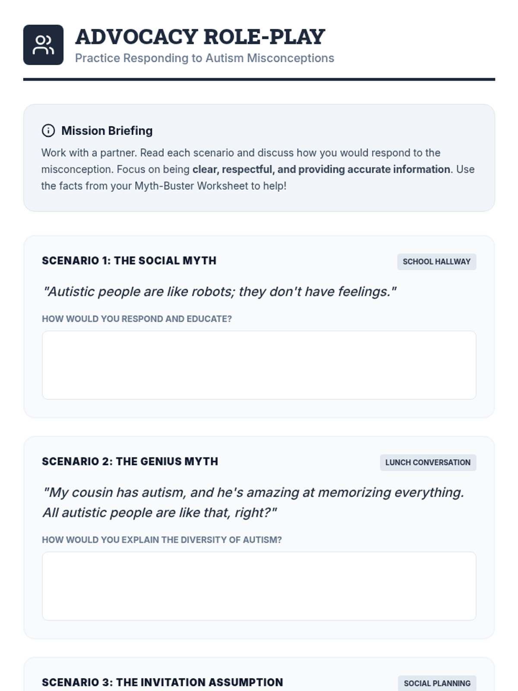The image size is (518, 691).
Task: Focus the Scenario 1 response text box
Action: click(x=259, y=365)
